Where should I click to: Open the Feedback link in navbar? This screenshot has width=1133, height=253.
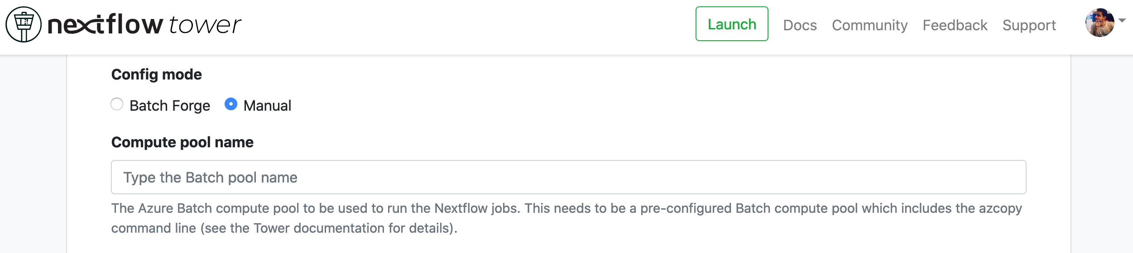(955, 25)
